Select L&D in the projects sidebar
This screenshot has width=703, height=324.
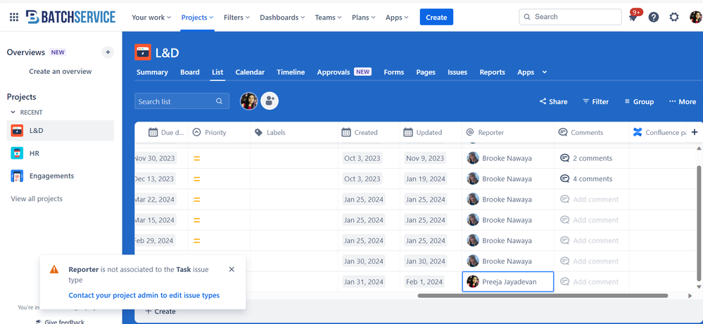[60, 130]
